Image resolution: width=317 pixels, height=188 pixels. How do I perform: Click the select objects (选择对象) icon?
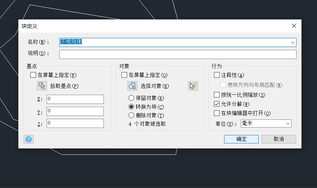(132, 86)
